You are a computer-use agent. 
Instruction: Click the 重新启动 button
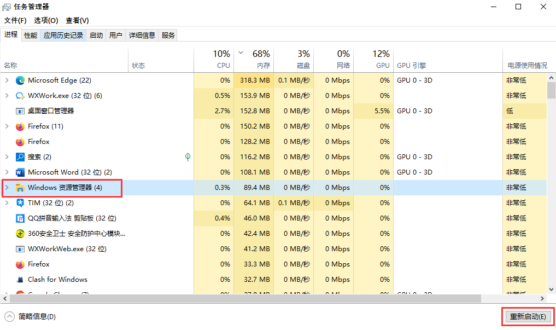(x=528, y=317)
